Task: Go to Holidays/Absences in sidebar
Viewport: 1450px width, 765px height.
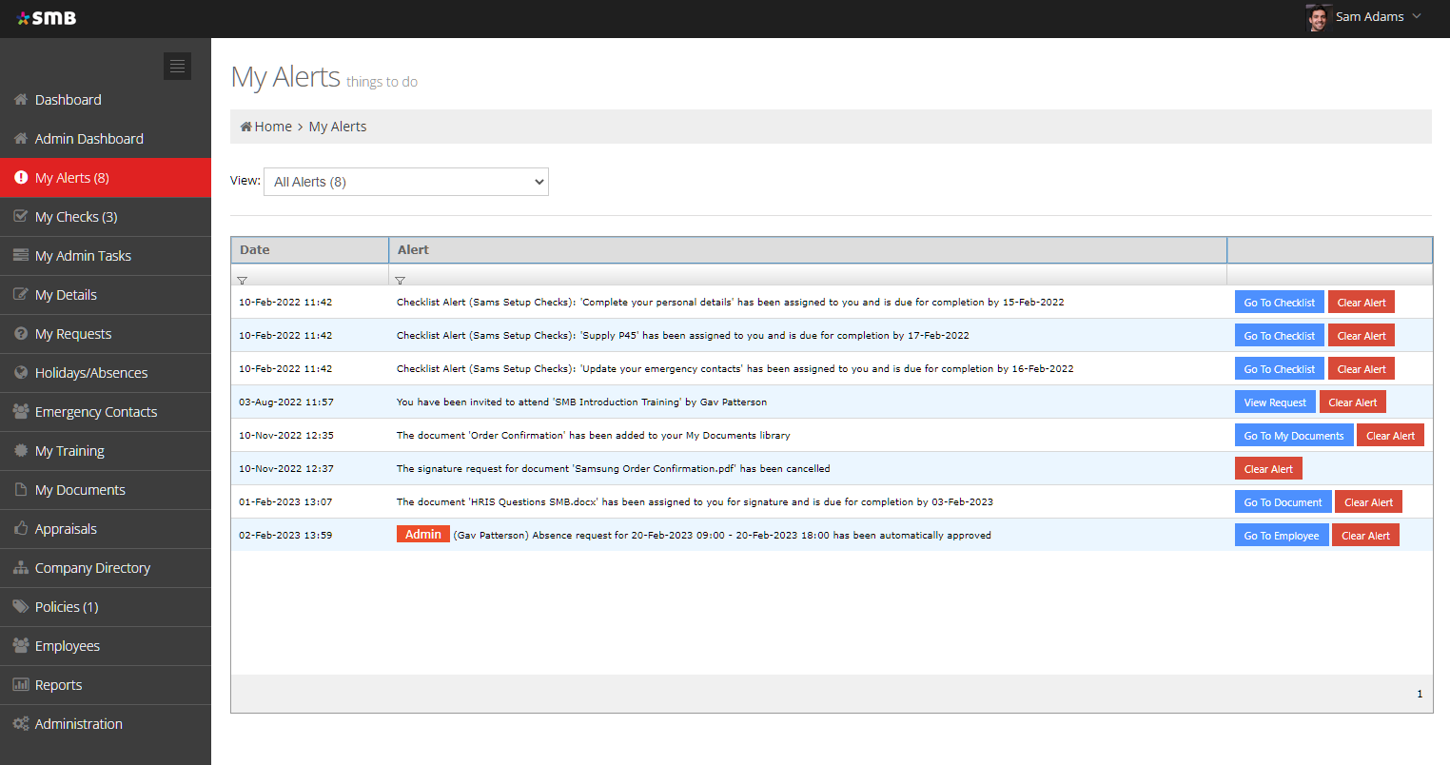Action: tap(106, 373)
